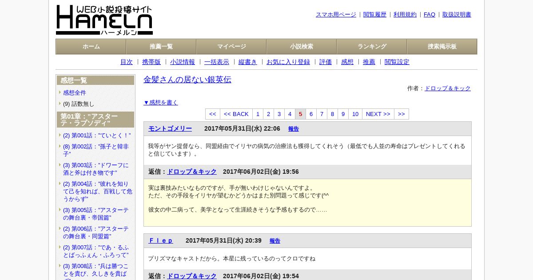Click お気に入り登録
533x280 pixels.
point(288,62)
